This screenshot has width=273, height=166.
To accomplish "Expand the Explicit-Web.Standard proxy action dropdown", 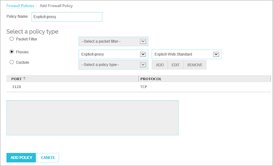I will [x=186, y=54].
